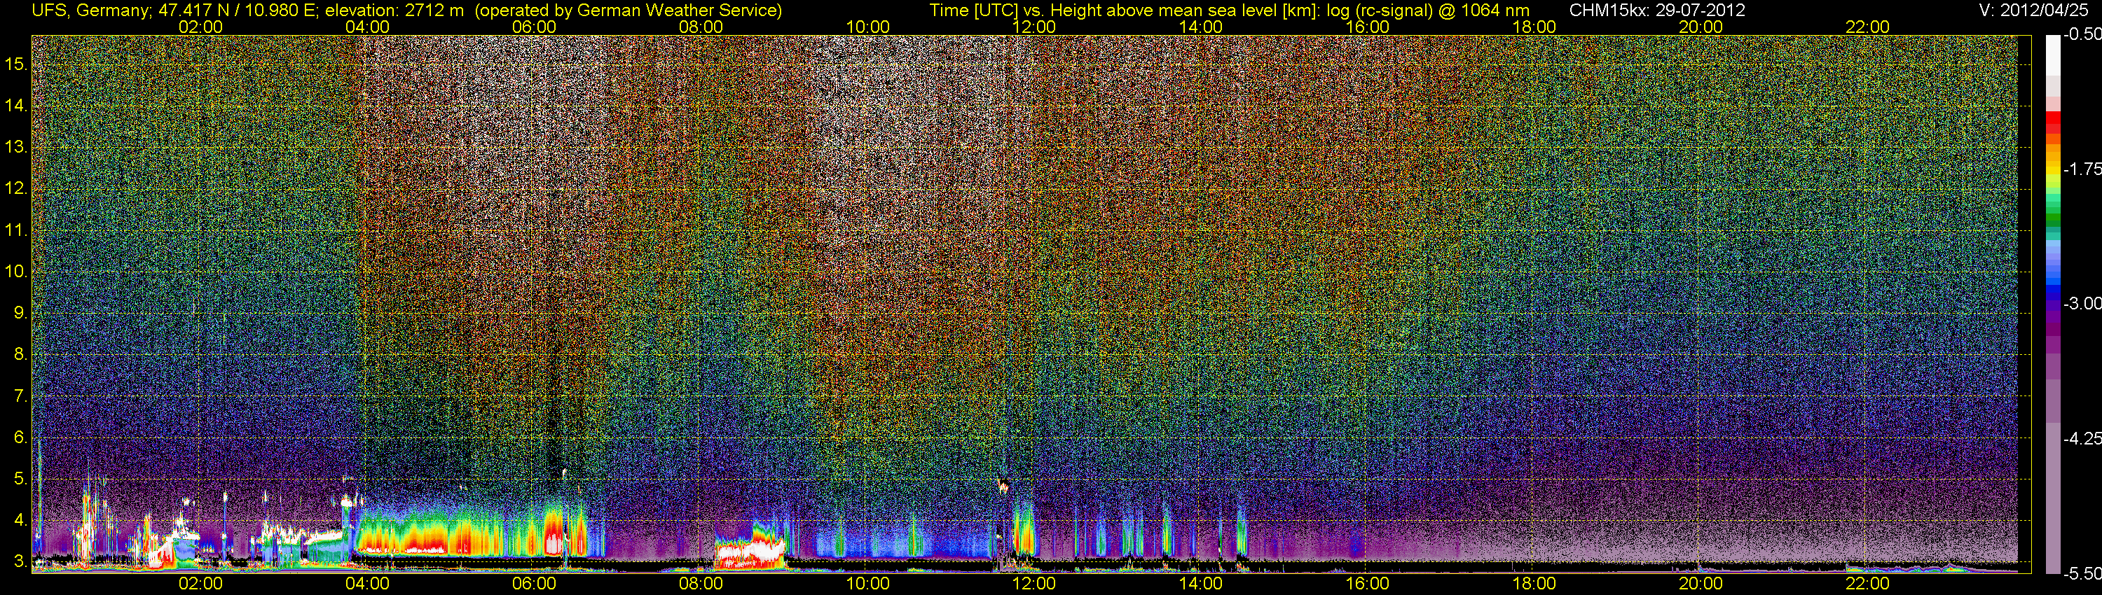This screenshot has width=2102, height=595.
Task: Click "18:00" on the top time axis
Action: point(1534,27)
